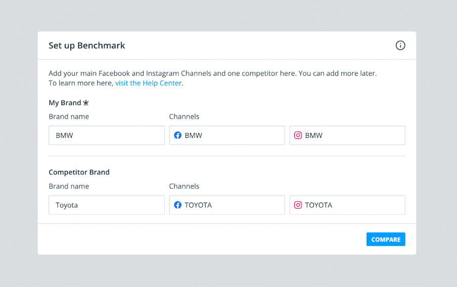Click the 'Competitor Brand' heading
Viewport: 457px width, 287px height.
[79, 172]
